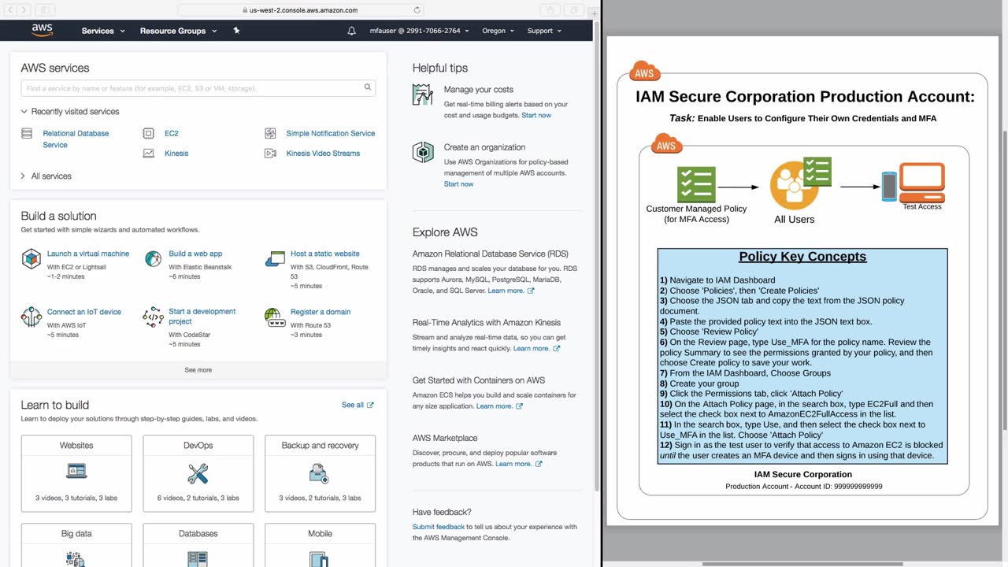Viewport: 1008px width, 567px height.
Task: Open the Resource Groups dropdown
Action: [x=178, y=31]
